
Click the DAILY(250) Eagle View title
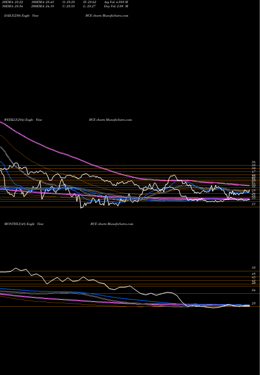pyautogui.click(x=21, y=16)
